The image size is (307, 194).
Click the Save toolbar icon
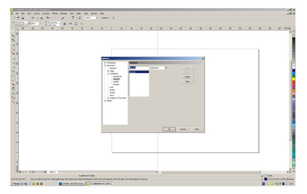[23, 18]
